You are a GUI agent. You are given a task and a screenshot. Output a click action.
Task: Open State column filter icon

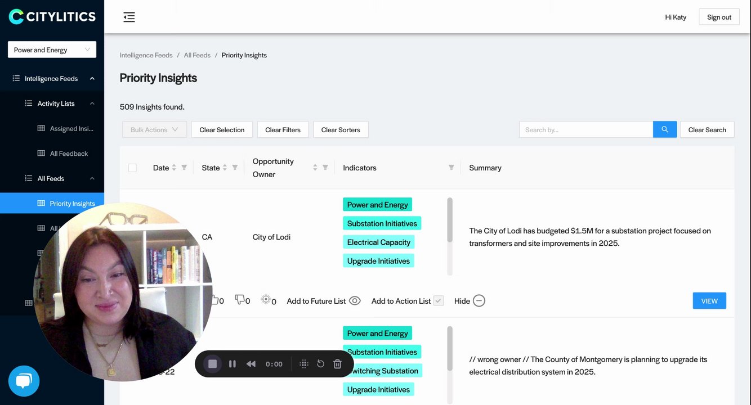coord(235,168)
